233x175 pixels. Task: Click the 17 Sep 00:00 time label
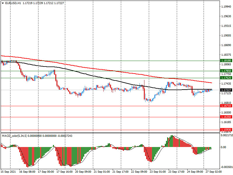[x=46, y=172]
